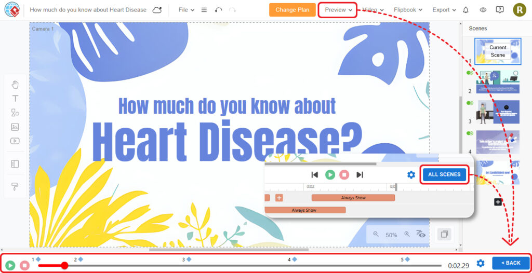Open the Image insert tool
This screenshot has width=532, height=273.
pyautogui.click(x=15, y=127)
